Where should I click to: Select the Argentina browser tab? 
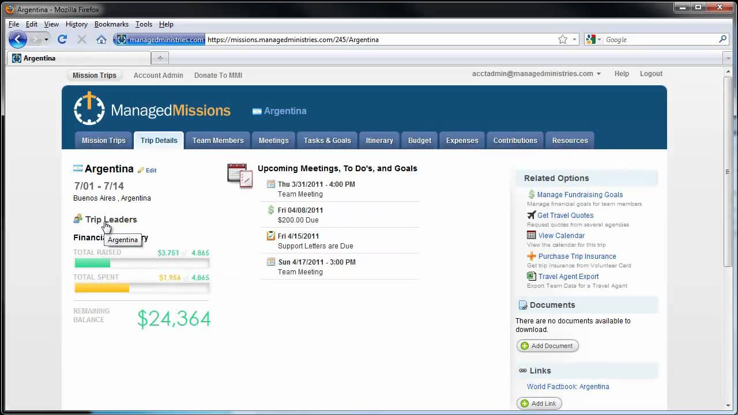[79, 58]
